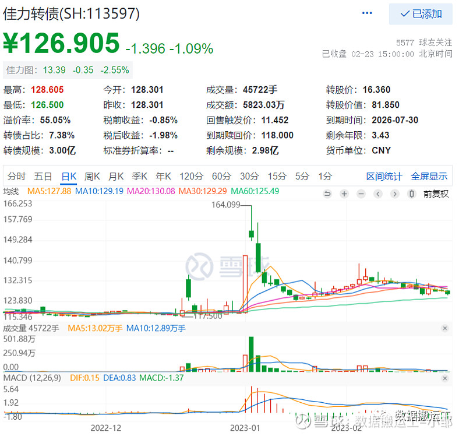Image resolution: width=466 pixels, height=436 pixels.
Task: Open the 区间统计 range statistics link
Action: tap(384, 177)
